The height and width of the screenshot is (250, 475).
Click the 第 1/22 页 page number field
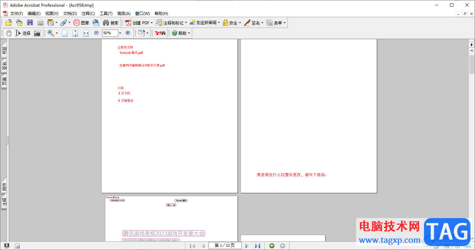click(225, 246)
